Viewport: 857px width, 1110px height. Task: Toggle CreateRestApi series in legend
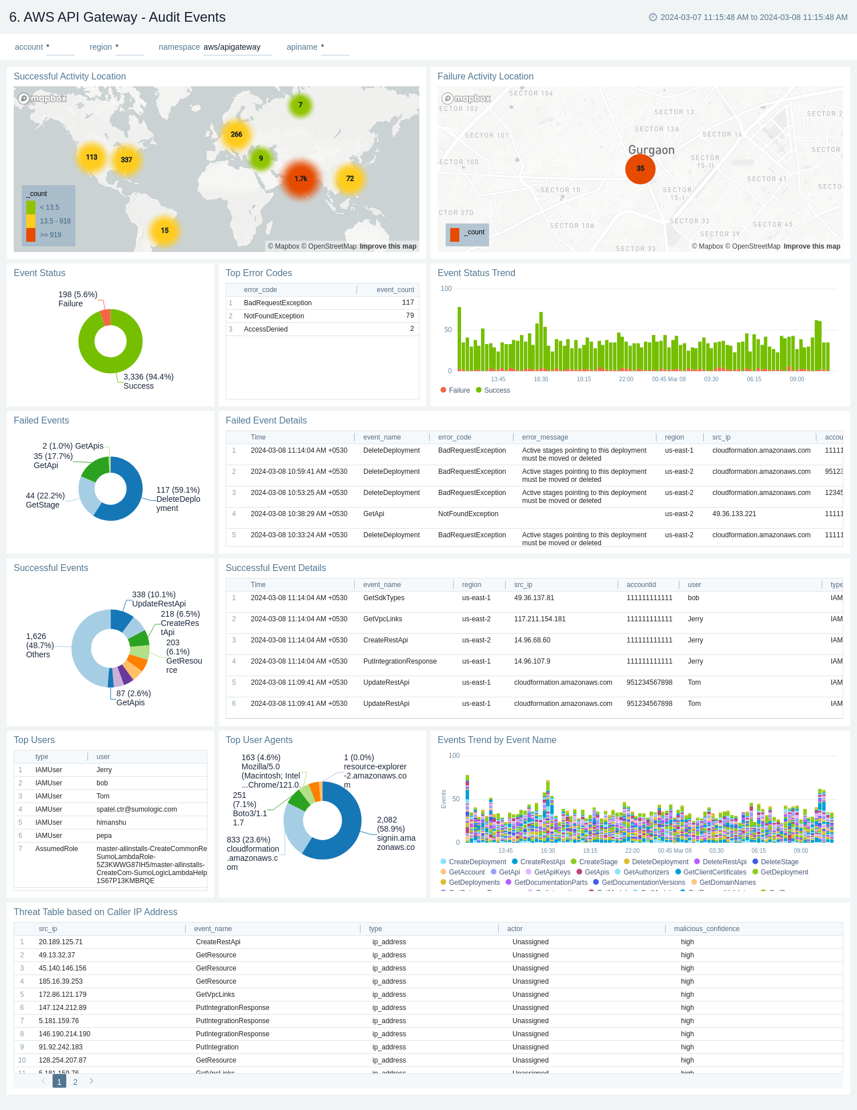tap(539, 862)
